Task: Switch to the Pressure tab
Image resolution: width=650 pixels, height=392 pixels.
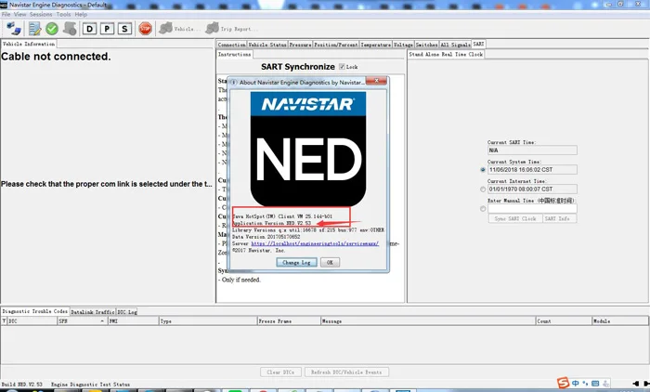Action: [300, 45]
